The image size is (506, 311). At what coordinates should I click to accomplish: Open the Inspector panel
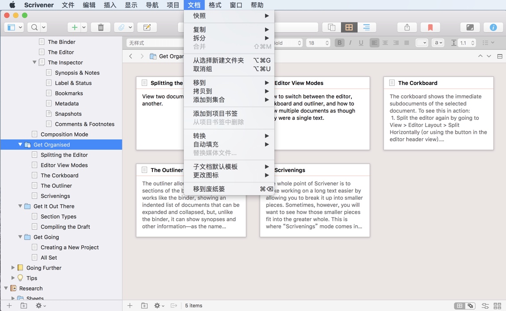[493, 27]
